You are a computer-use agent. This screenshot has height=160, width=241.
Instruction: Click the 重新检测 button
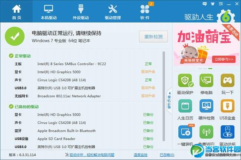click(153, 37)
